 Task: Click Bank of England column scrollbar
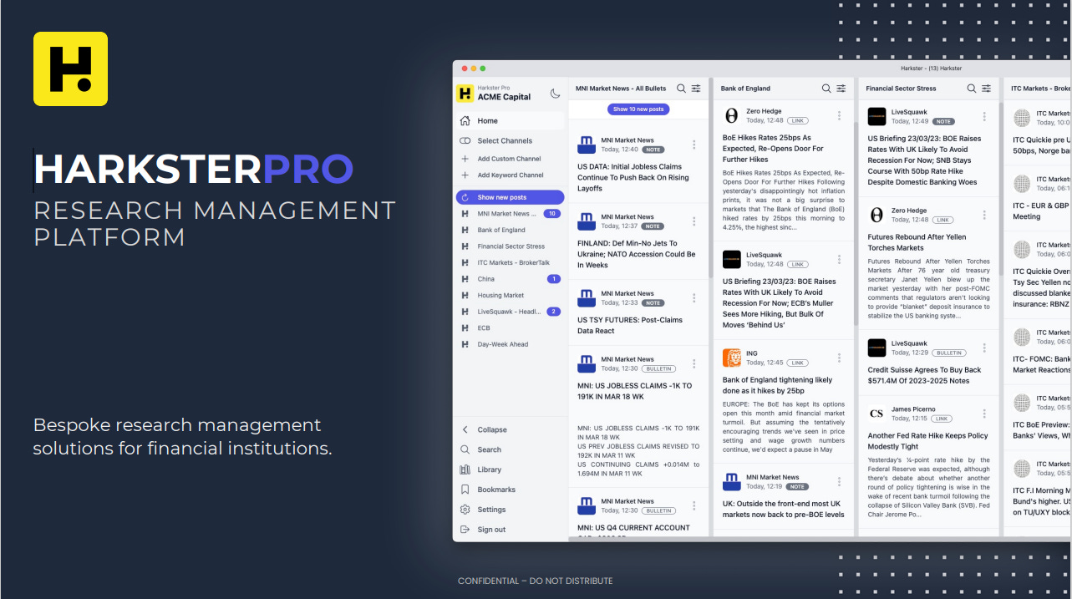click(856, 226)
